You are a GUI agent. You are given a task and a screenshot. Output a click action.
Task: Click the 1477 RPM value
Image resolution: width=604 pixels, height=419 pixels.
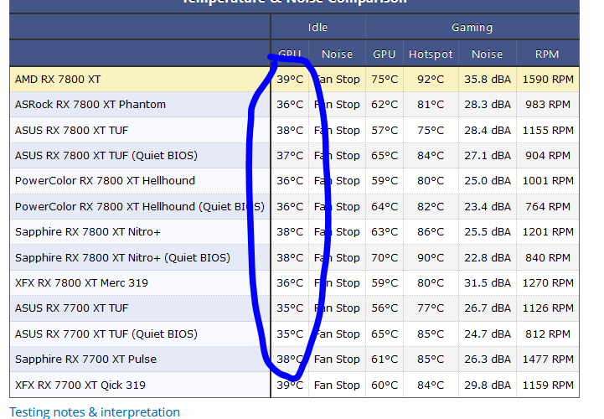[548, 360]
